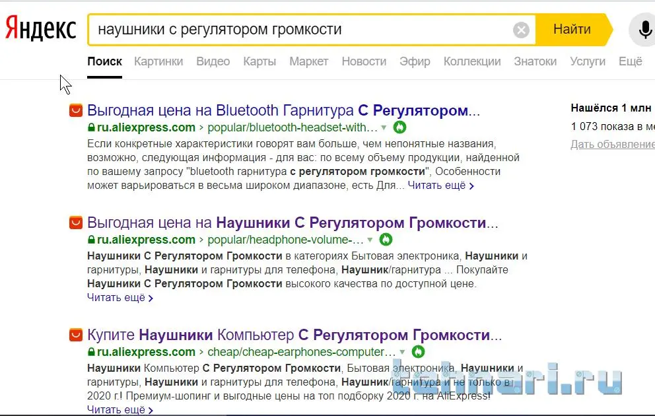Open the Ещё menu

click(630, 61)
